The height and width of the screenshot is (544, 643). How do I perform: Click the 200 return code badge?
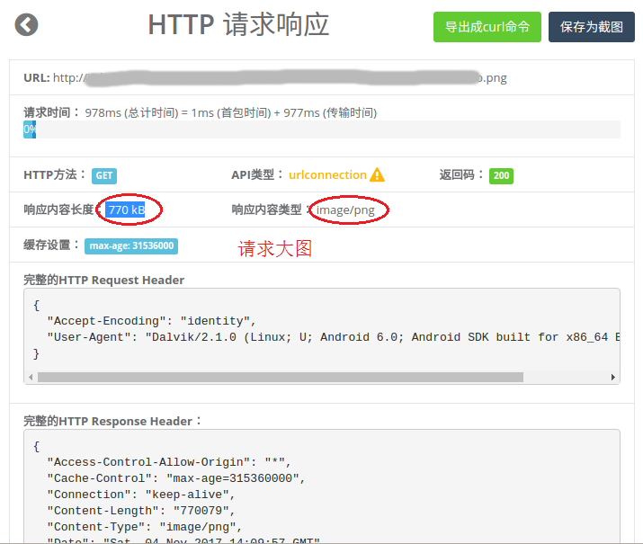pos(501,175)
